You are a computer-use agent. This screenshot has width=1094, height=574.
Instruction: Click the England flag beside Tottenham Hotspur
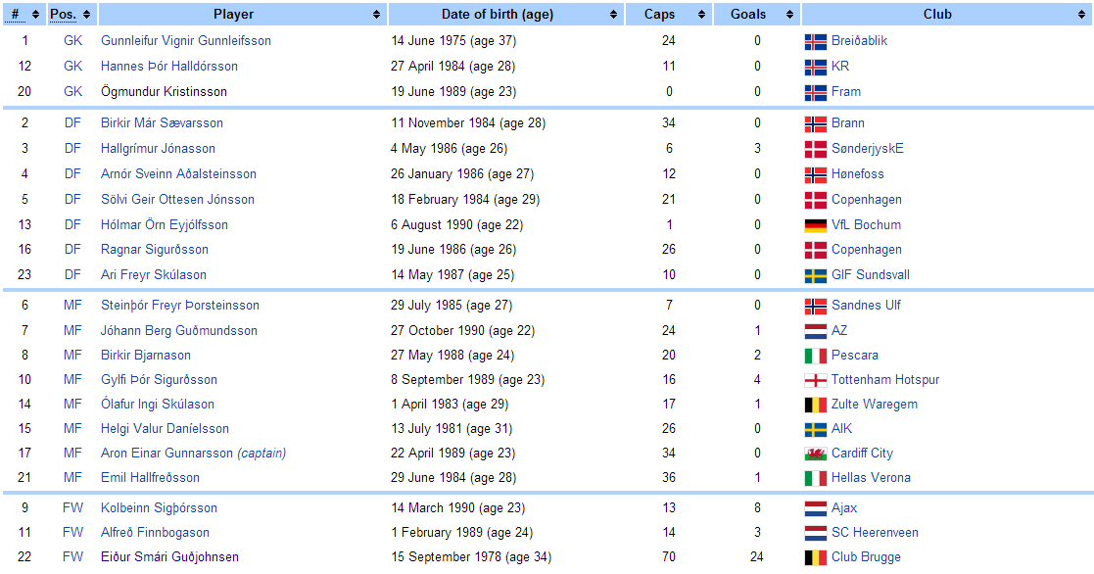pyautogui.click(x=815, y=380)
